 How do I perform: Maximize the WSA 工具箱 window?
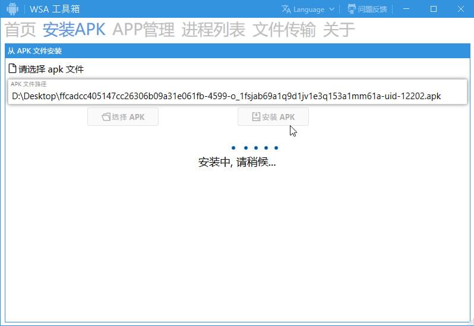(434, 9)
